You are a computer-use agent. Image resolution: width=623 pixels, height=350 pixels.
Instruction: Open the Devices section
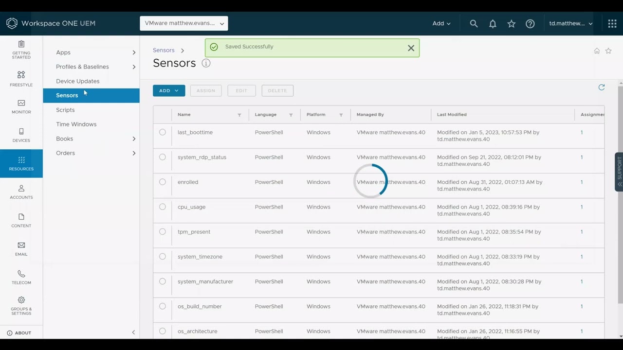tap(21, 135)
